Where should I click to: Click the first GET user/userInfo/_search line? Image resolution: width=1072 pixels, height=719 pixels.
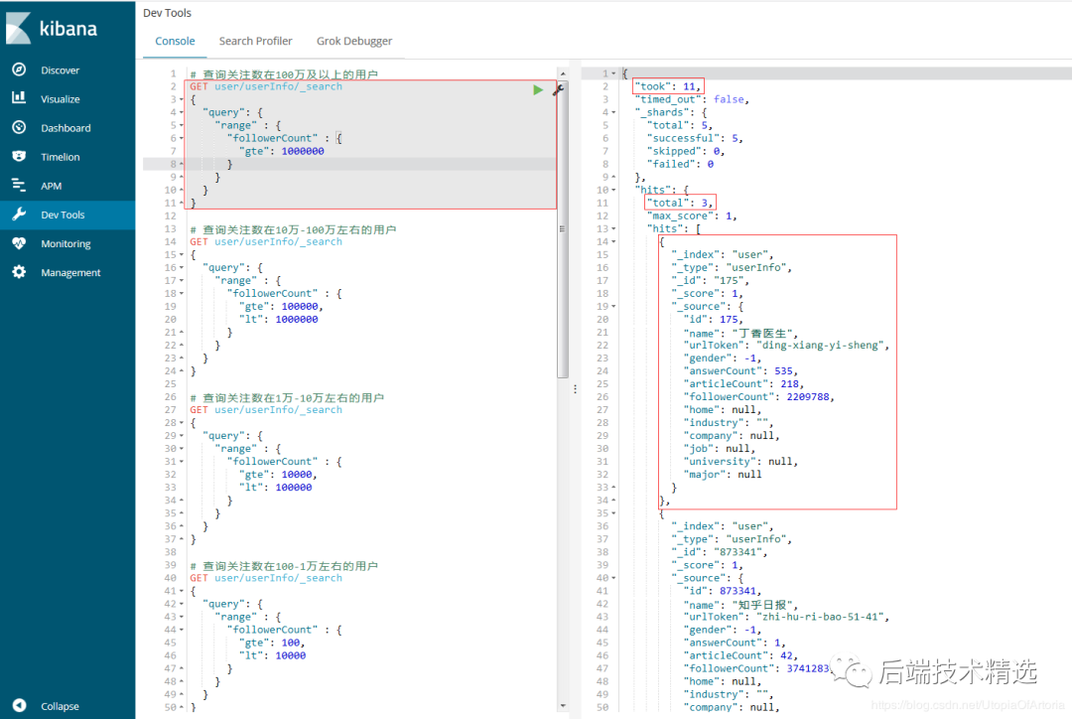pyautogui.click(x=266, y=86)
